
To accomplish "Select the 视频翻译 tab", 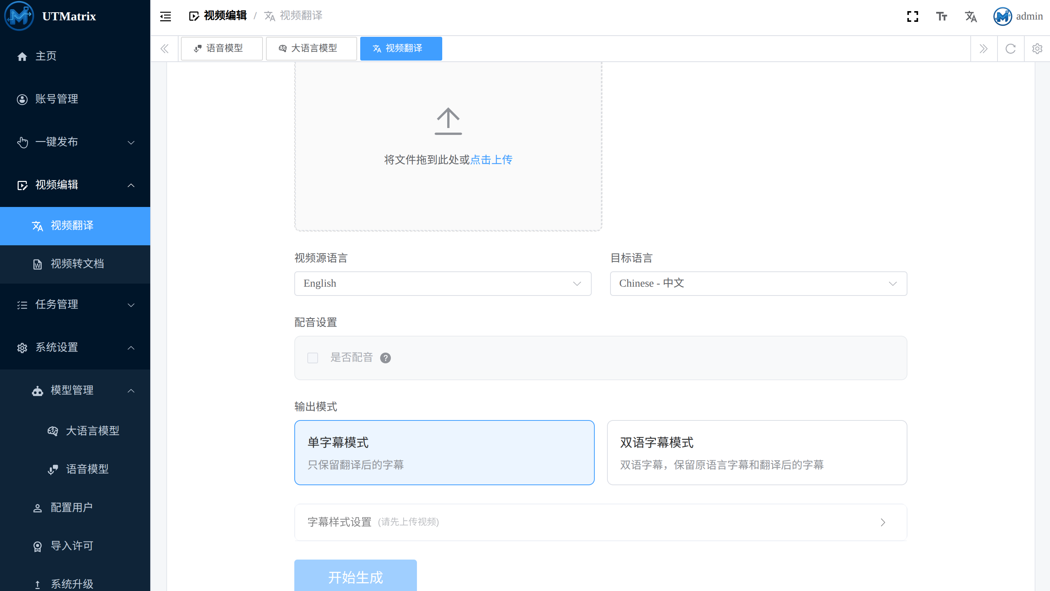I will (x=401, y=49).
